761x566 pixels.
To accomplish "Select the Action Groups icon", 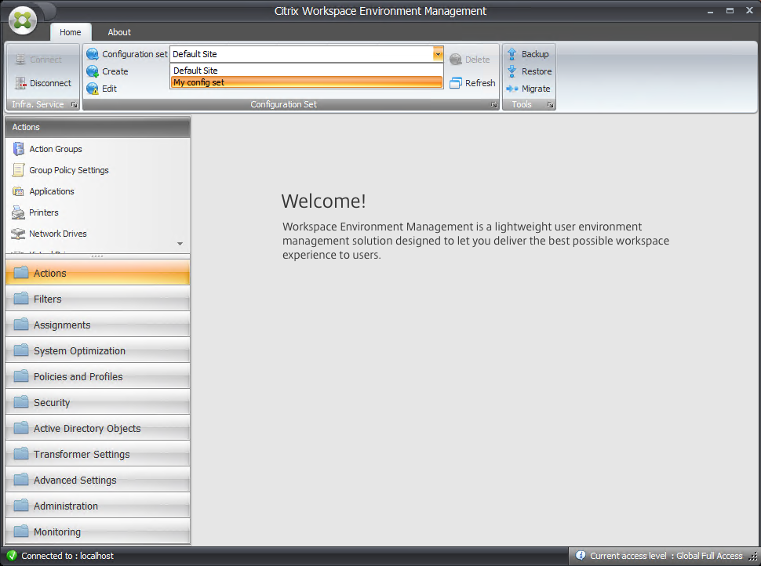I will (x=18, y=148).
